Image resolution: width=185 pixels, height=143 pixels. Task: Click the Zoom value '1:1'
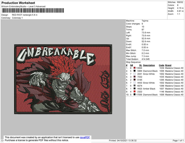(x=179, y=14)
